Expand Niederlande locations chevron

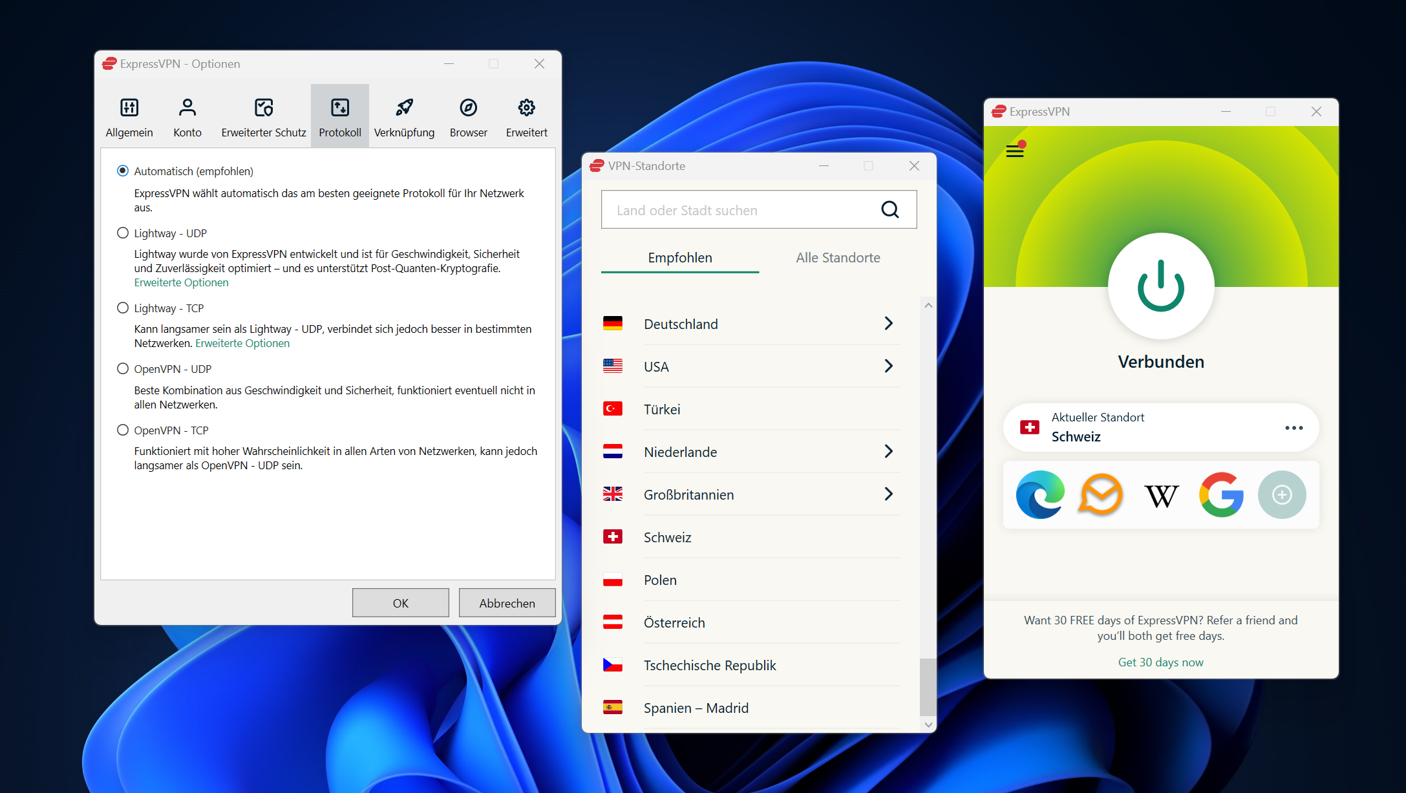tap(889, 451)
